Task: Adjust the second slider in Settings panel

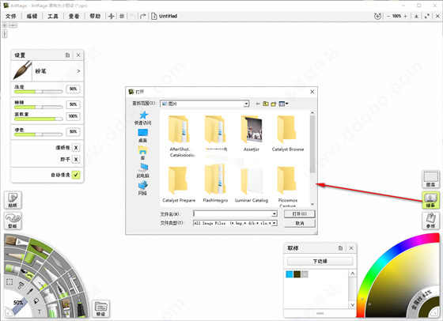Action: tap(39, 108)
